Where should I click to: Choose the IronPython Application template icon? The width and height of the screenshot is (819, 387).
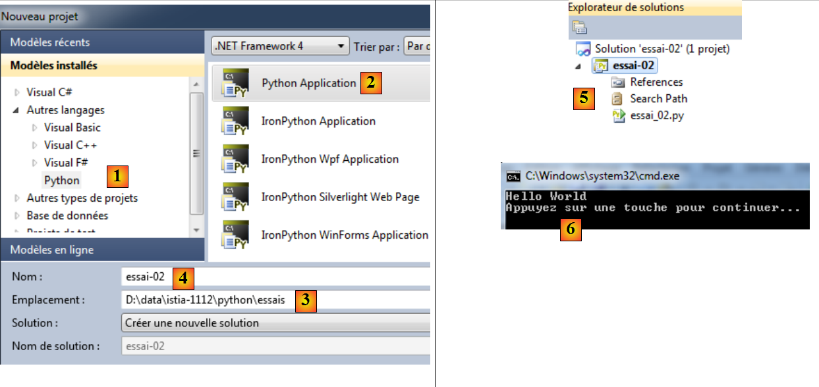[236, 121]
